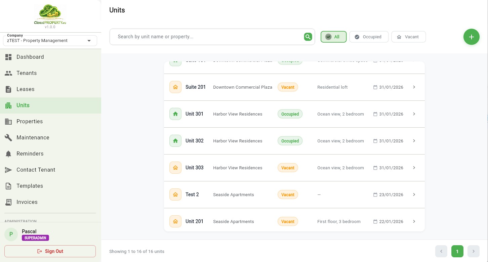Expand Unit 303 row chevron
The height and width of the screenshot is (262, 488).
point(414,168)
